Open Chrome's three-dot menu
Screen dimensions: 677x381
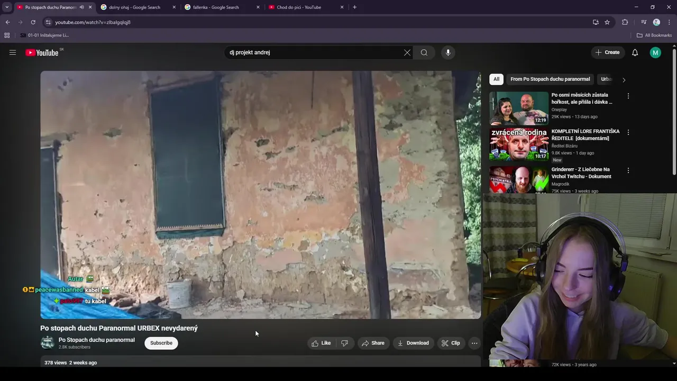[670, 22]
